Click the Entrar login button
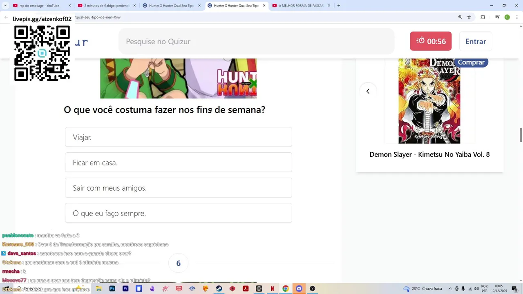The height and width of the screenshot is (294, 523). pyautogui.click(x=476, y=41)
